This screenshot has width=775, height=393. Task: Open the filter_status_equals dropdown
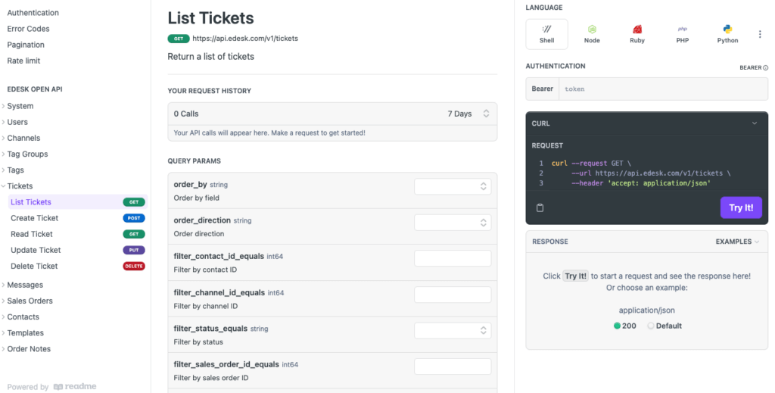coord(453,330)
